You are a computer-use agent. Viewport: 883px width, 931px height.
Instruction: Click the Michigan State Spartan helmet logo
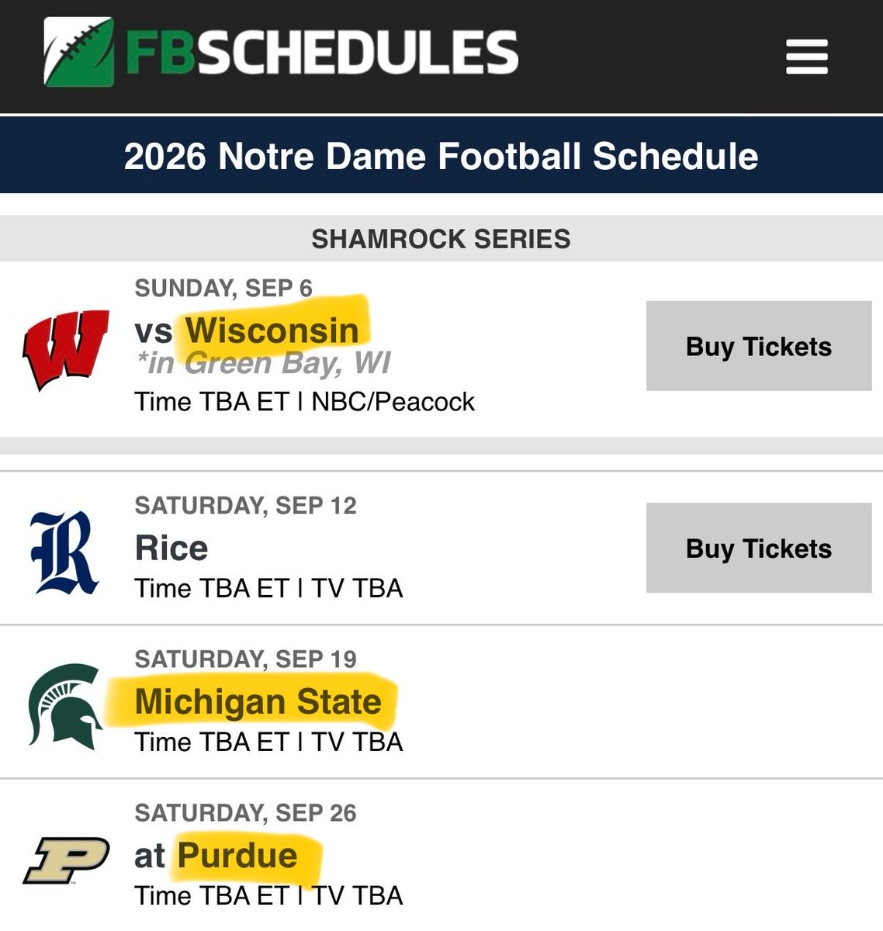pos(65,705)
